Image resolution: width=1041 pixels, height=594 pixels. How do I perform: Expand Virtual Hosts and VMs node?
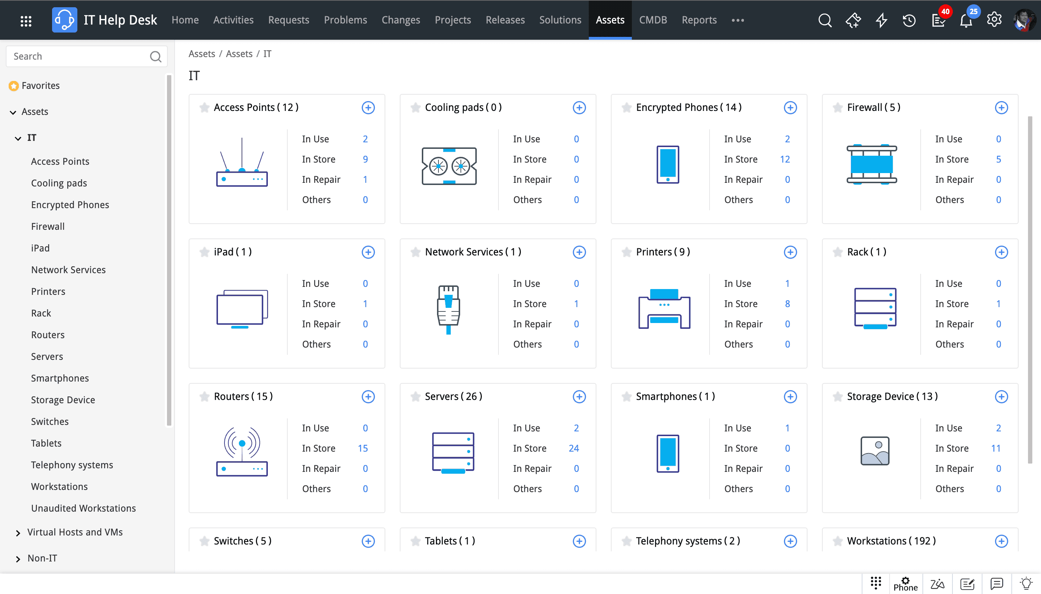[x=18, y=533]
